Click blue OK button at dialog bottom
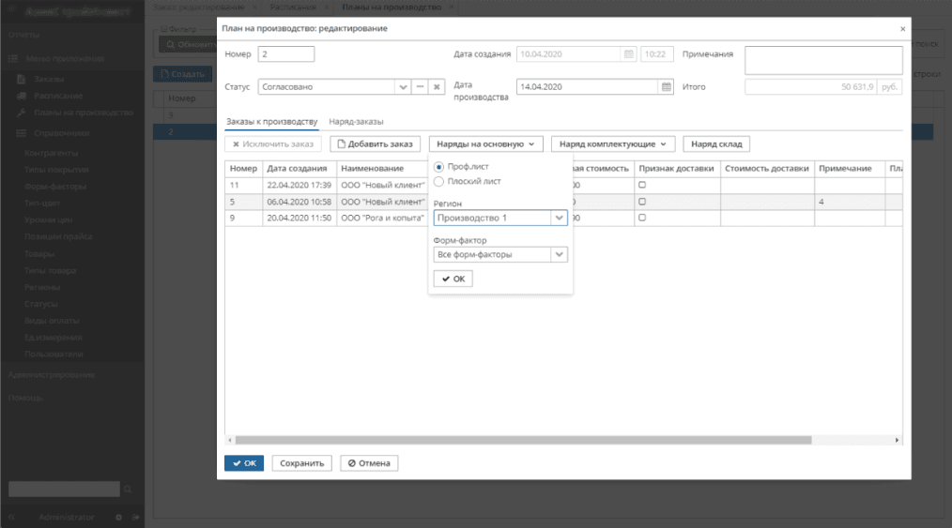 tap(244, 463)
